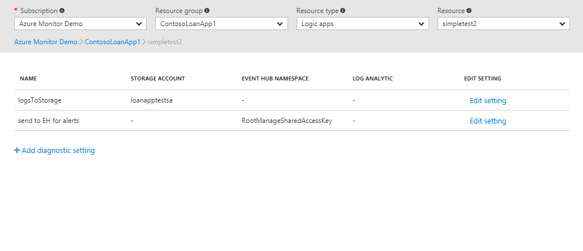Expand the Resource group dropdown ContosoLoanApp1
Viewport: 583px width, 251px height.
tap(222, 24)
